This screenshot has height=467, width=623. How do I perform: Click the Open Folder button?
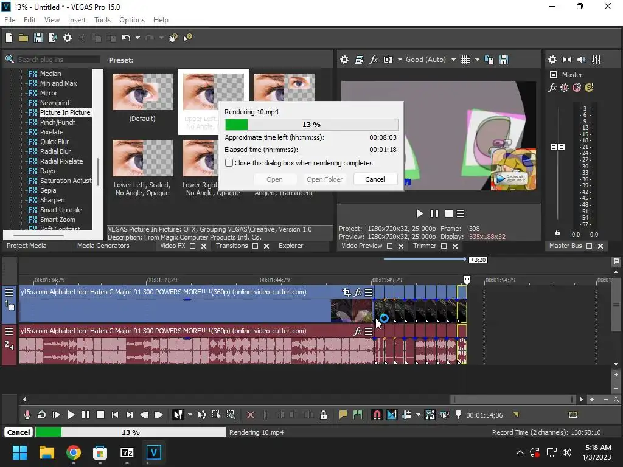(x=325, y=179)
